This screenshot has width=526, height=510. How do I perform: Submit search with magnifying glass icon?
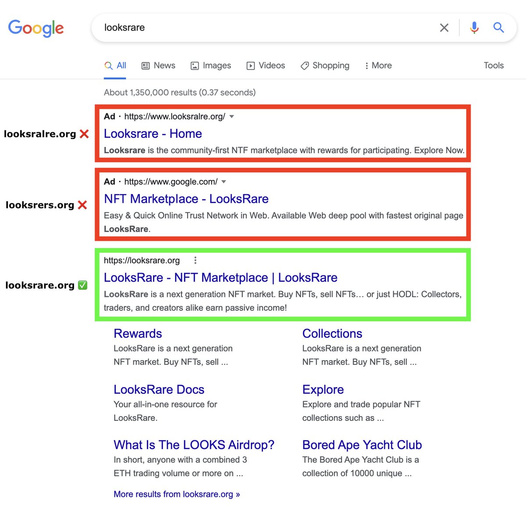(x=498, y=28)
